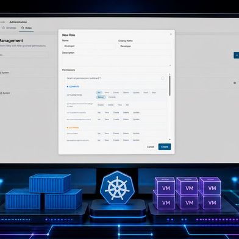Click the Name field containing developer
239x239 pixels.
88,46
